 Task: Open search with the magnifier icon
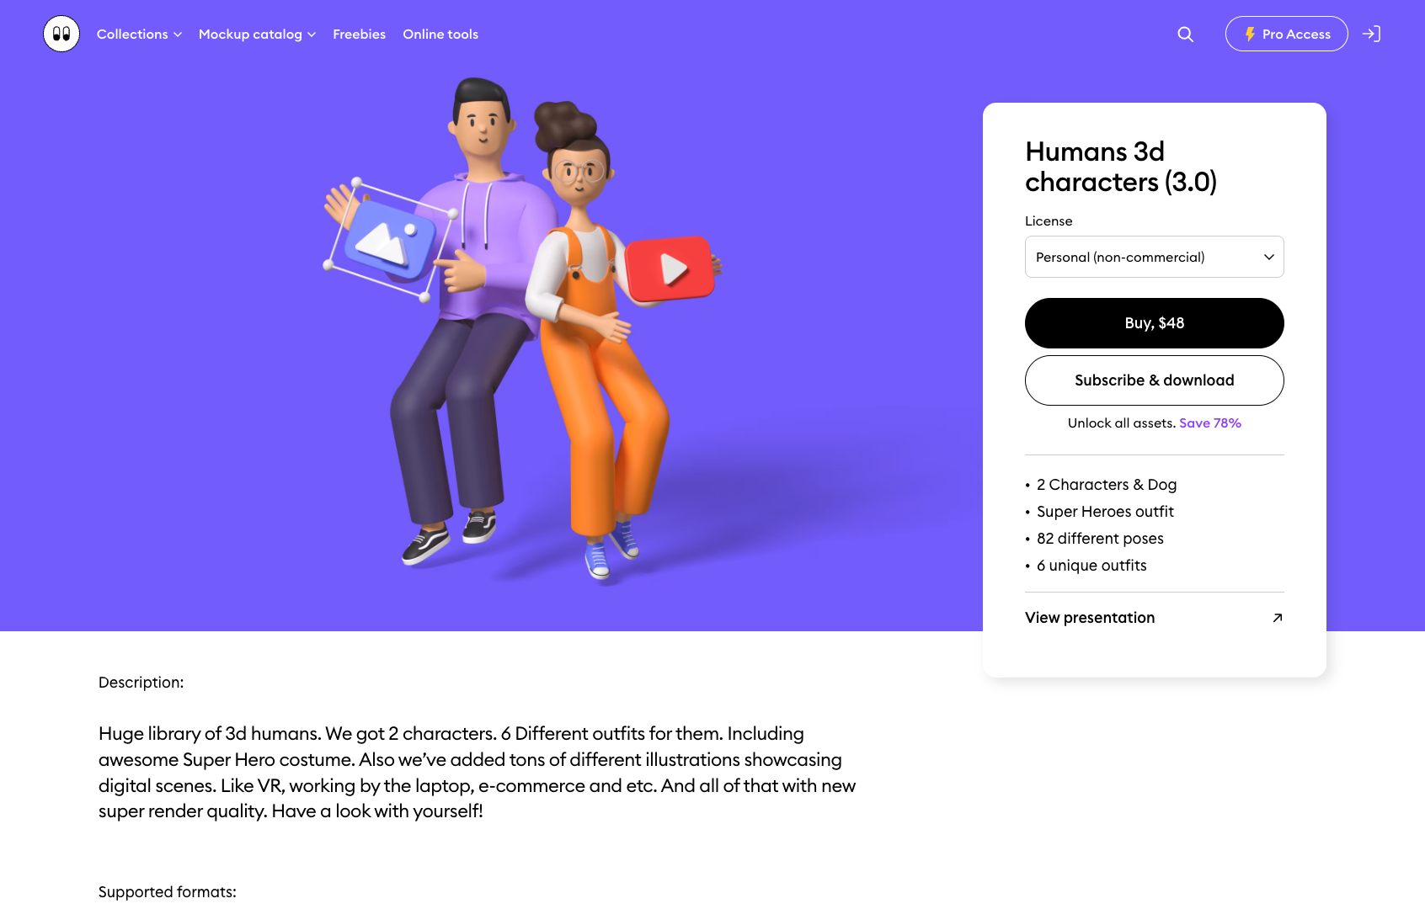point(1185,35)
